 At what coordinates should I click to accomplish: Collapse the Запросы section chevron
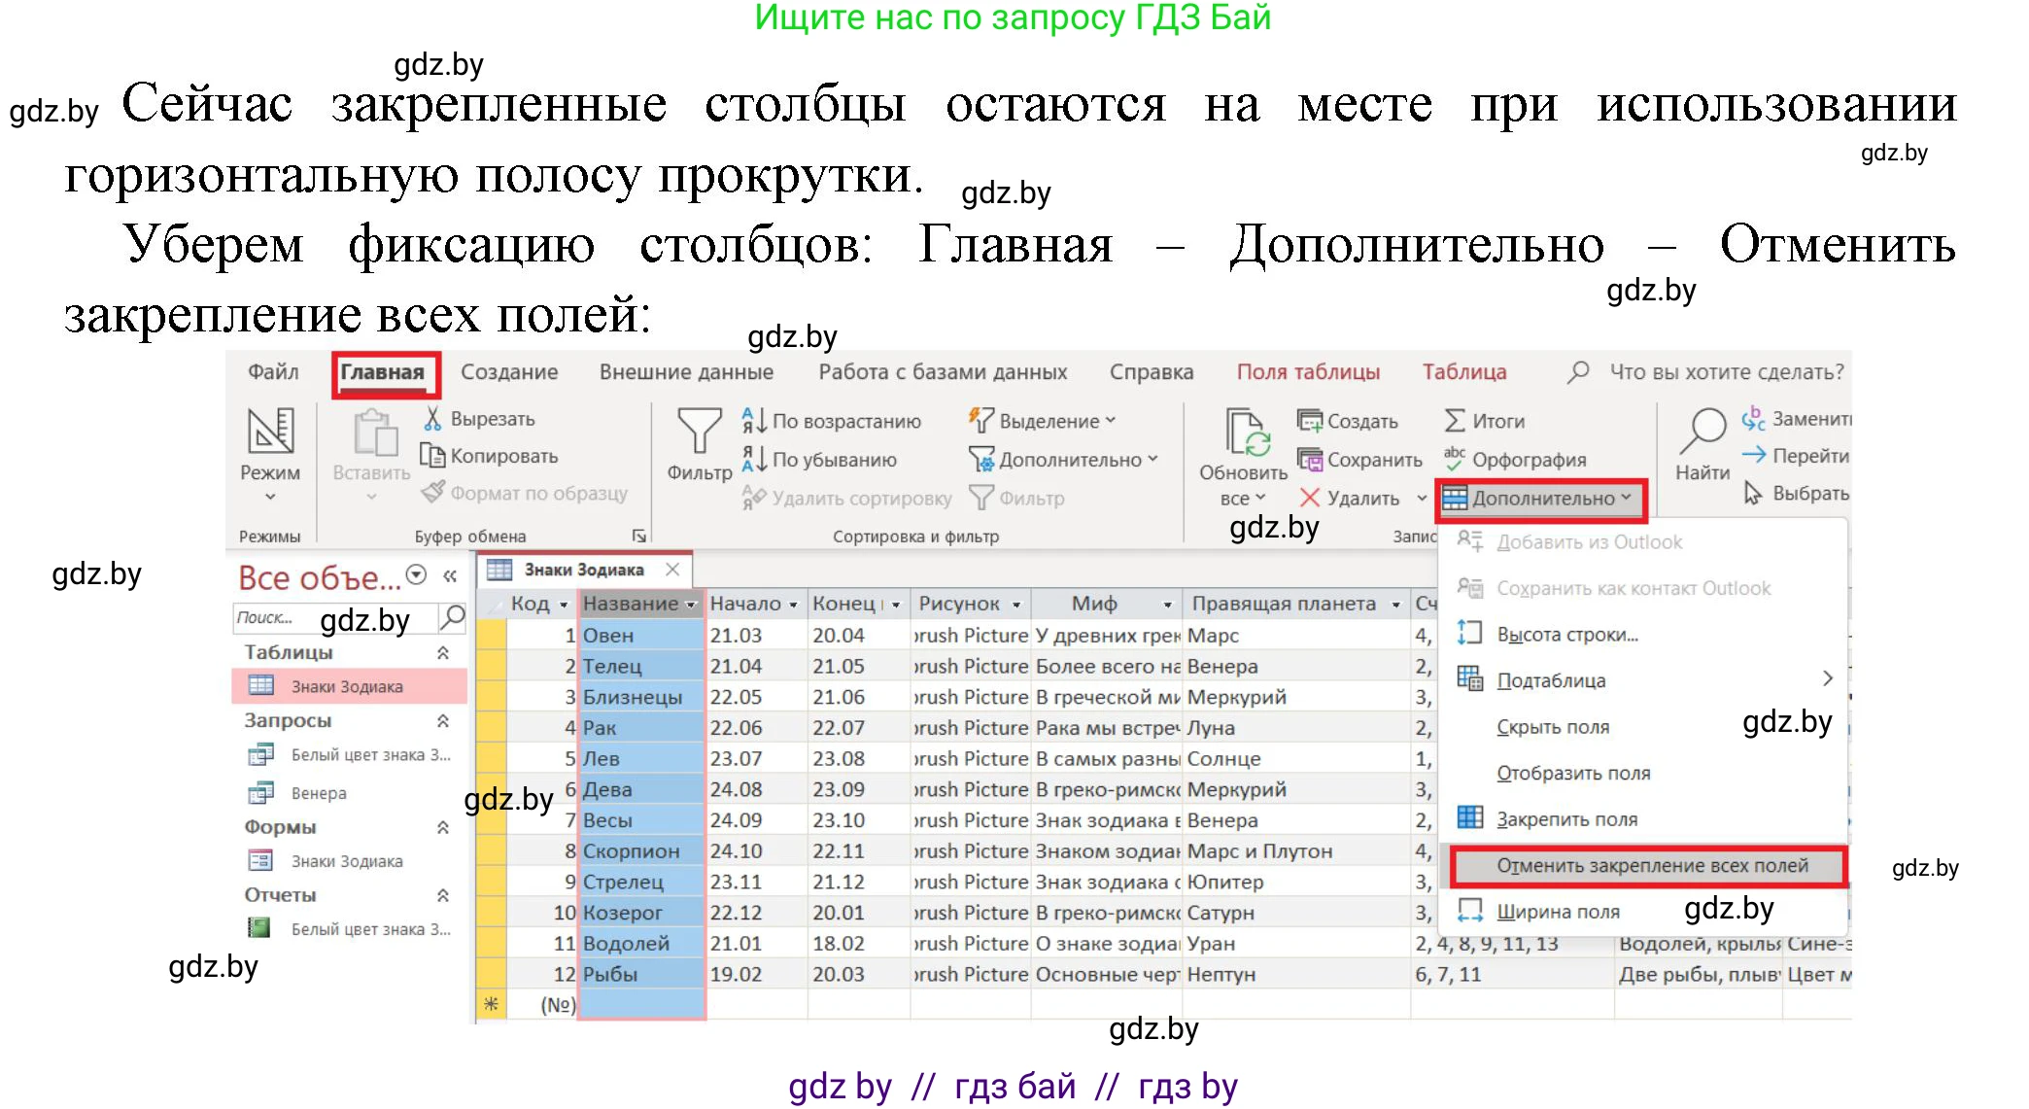pyautogui.click(x=445, y=721)
